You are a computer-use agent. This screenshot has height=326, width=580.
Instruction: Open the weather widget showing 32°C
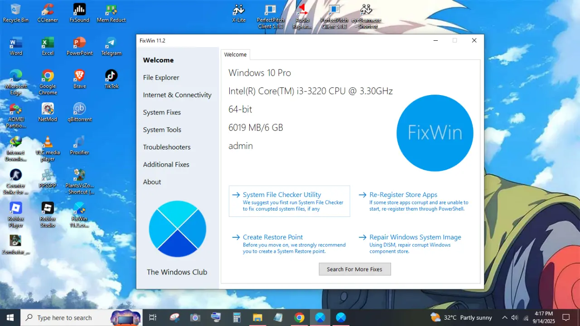[x=461, y=317]
